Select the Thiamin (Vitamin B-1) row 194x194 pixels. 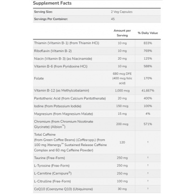pyautogui.click(x=97, y=43)
